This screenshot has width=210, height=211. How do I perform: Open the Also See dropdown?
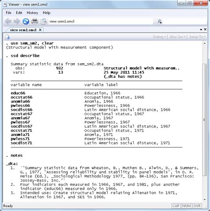(x=177, y=37)
